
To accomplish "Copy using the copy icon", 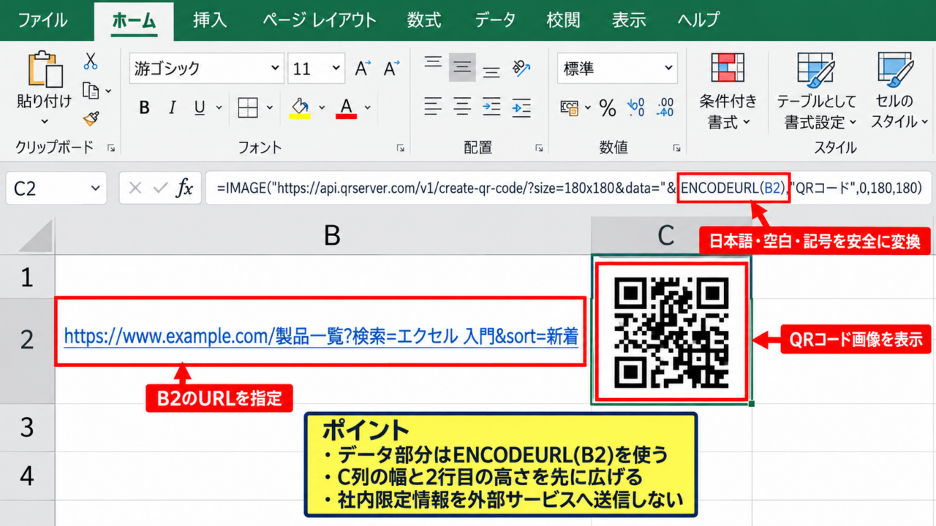I will click(91, 91).
